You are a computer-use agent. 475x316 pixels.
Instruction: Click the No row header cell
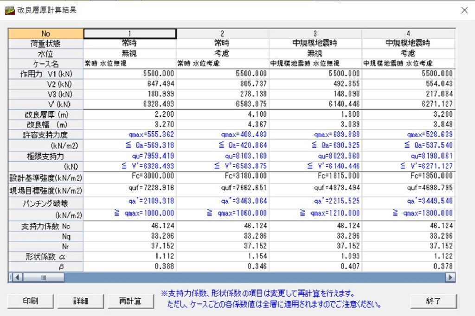click(46, 34)
